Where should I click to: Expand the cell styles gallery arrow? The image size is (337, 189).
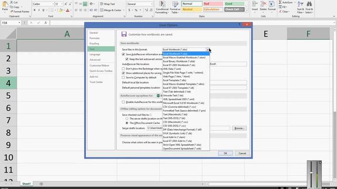tap(247, 10)
